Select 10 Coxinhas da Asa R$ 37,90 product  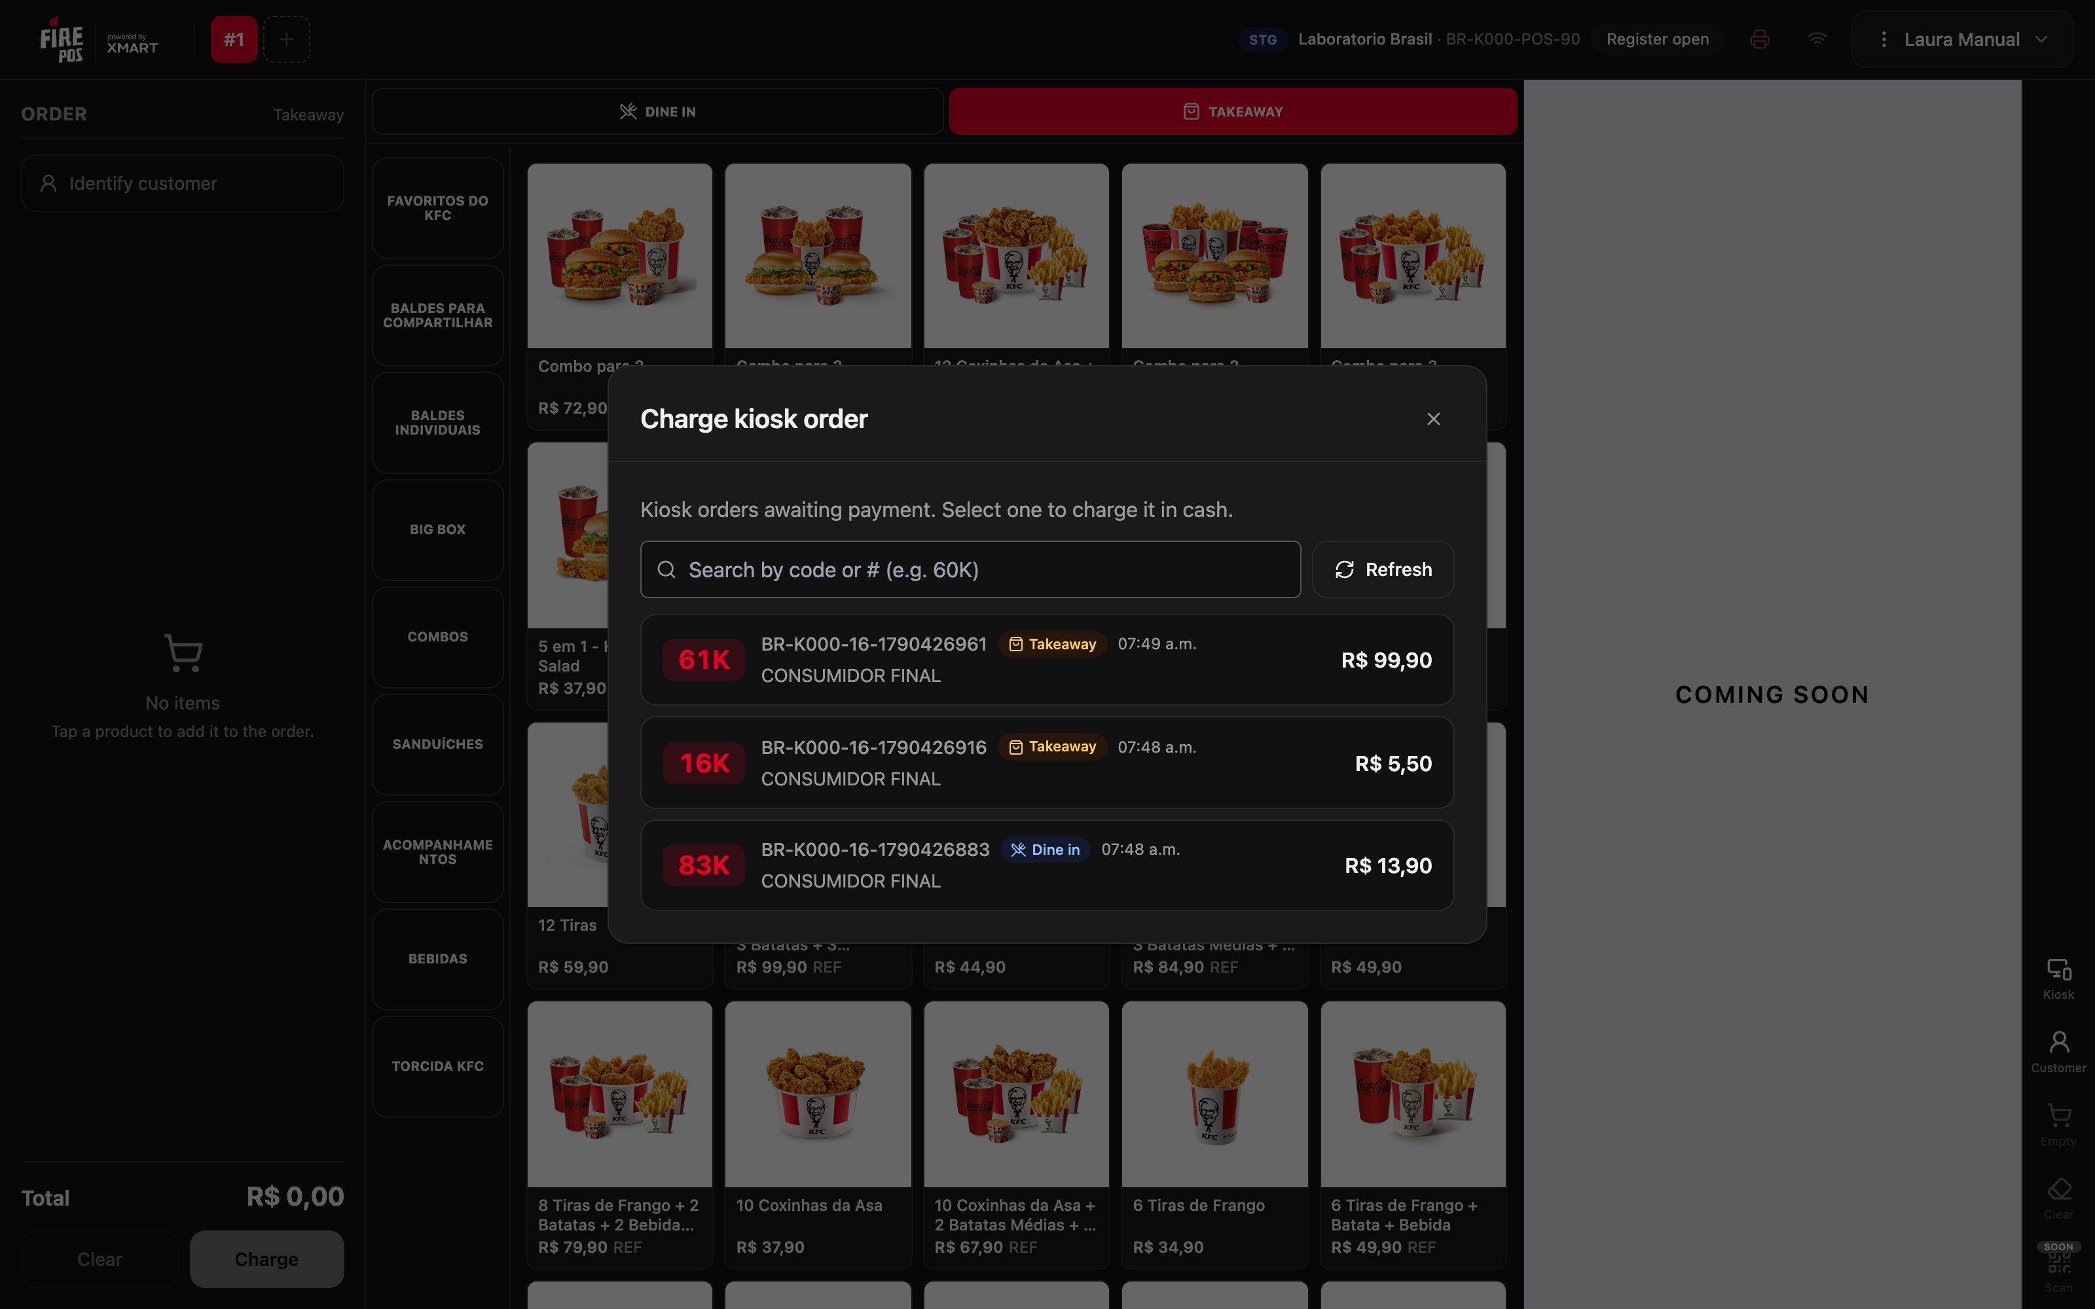pos(818,1135)
